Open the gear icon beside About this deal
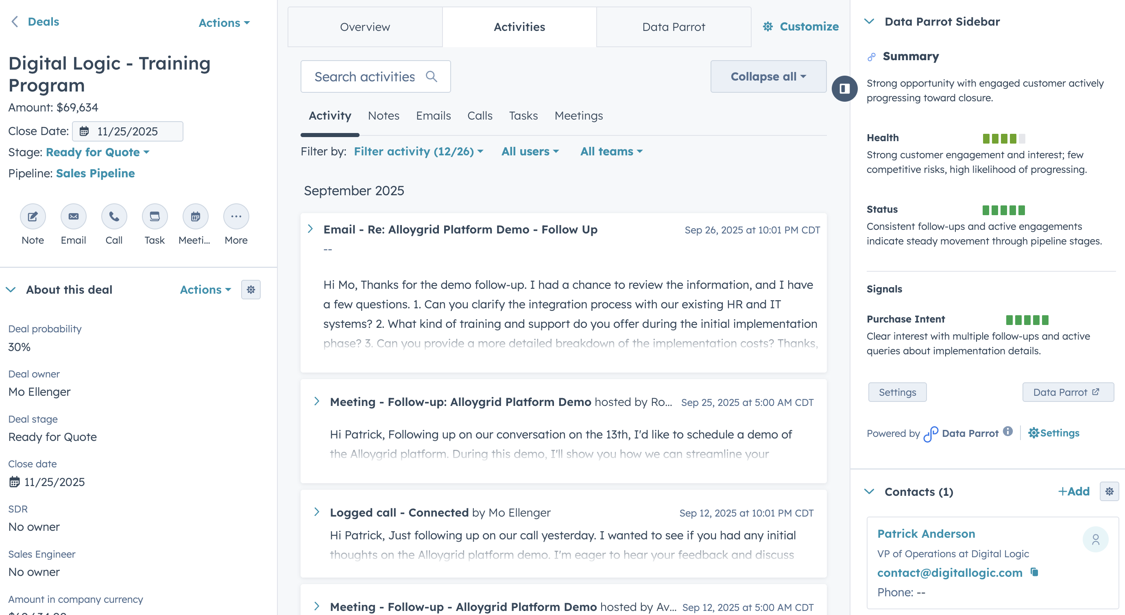Viewport: 1125px width, 615px height. pos(251,289)
